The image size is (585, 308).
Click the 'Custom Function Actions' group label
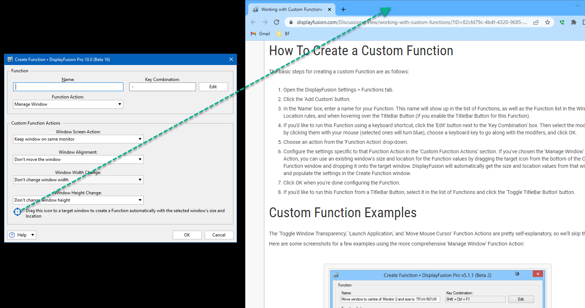point(36,123)
